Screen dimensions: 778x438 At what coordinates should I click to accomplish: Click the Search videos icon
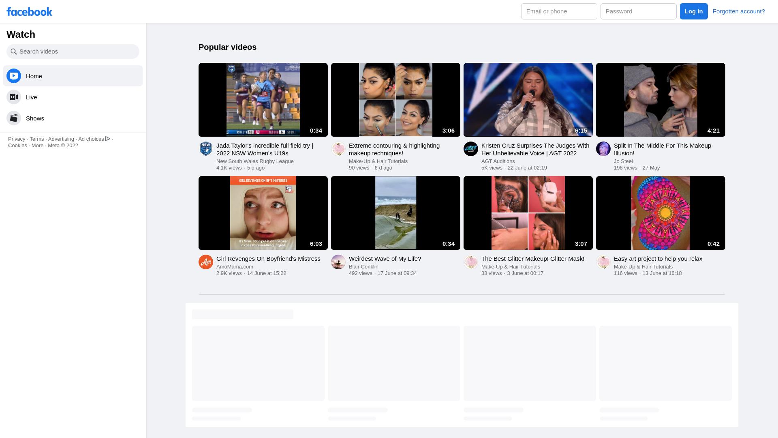(14, 52)
